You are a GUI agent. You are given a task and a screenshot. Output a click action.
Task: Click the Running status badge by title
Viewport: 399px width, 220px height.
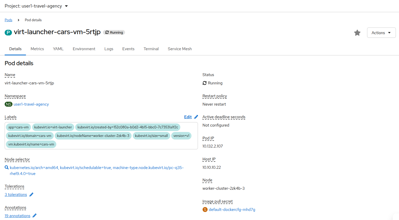114,32
